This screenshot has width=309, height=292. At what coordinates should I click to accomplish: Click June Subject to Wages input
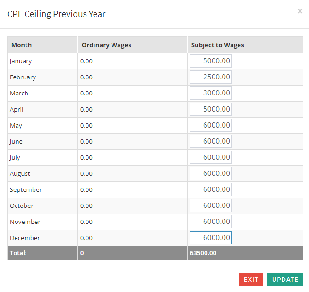[x=211, y=141]
